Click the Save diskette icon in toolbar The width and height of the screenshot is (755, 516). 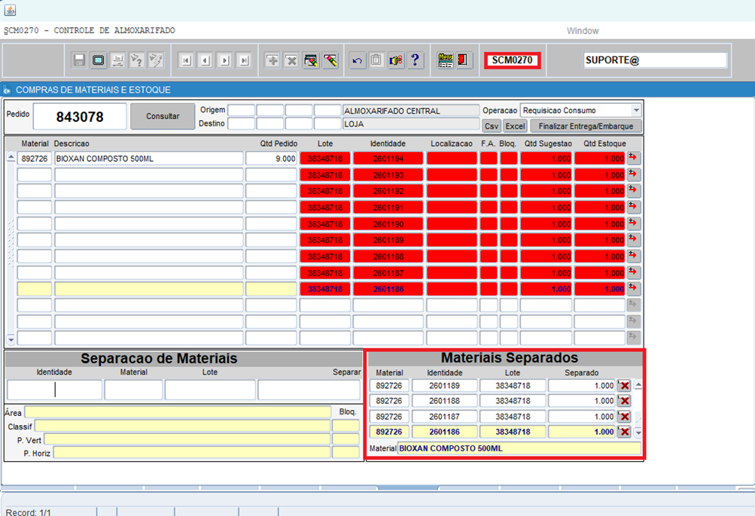pyautogui.click(x=79, y=60)
